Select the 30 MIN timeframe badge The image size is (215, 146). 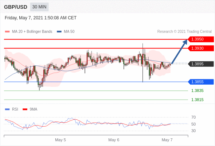point(39,7)
